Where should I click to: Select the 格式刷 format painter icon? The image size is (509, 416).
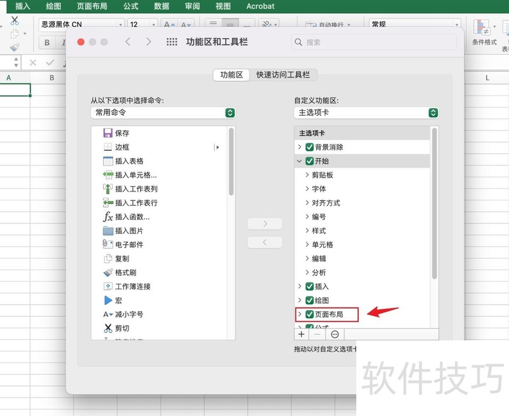108,272
